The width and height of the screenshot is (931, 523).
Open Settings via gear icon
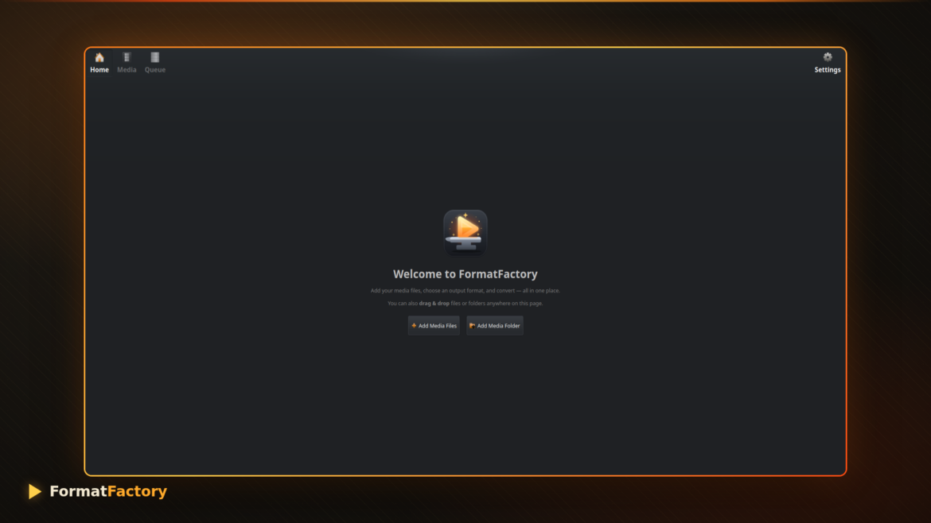pos(827,63)
